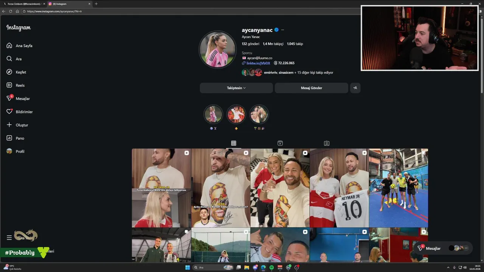The height and width of the screenshot is (272, 484).
Task: Open Mesajlar in the sidebar
Action: 18,99
